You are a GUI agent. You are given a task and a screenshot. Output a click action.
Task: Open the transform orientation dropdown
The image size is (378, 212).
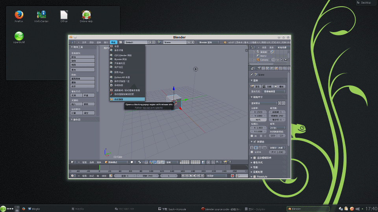[x=172, y=162]
